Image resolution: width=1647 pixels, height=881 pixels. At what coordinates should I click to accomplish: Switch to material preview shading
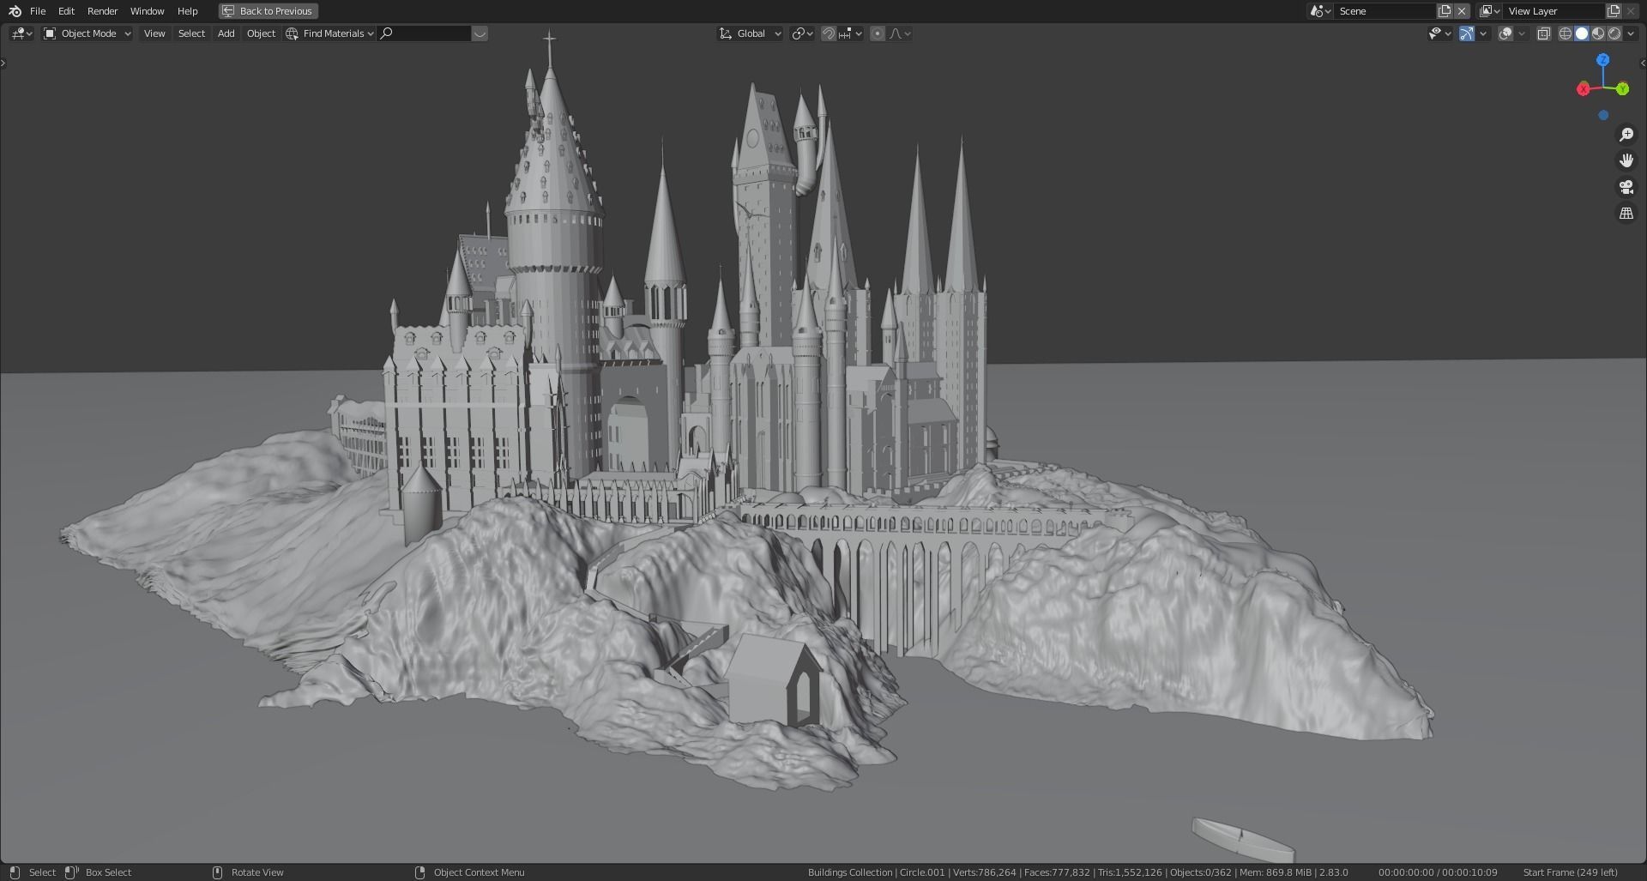[x=1598, y=33]
